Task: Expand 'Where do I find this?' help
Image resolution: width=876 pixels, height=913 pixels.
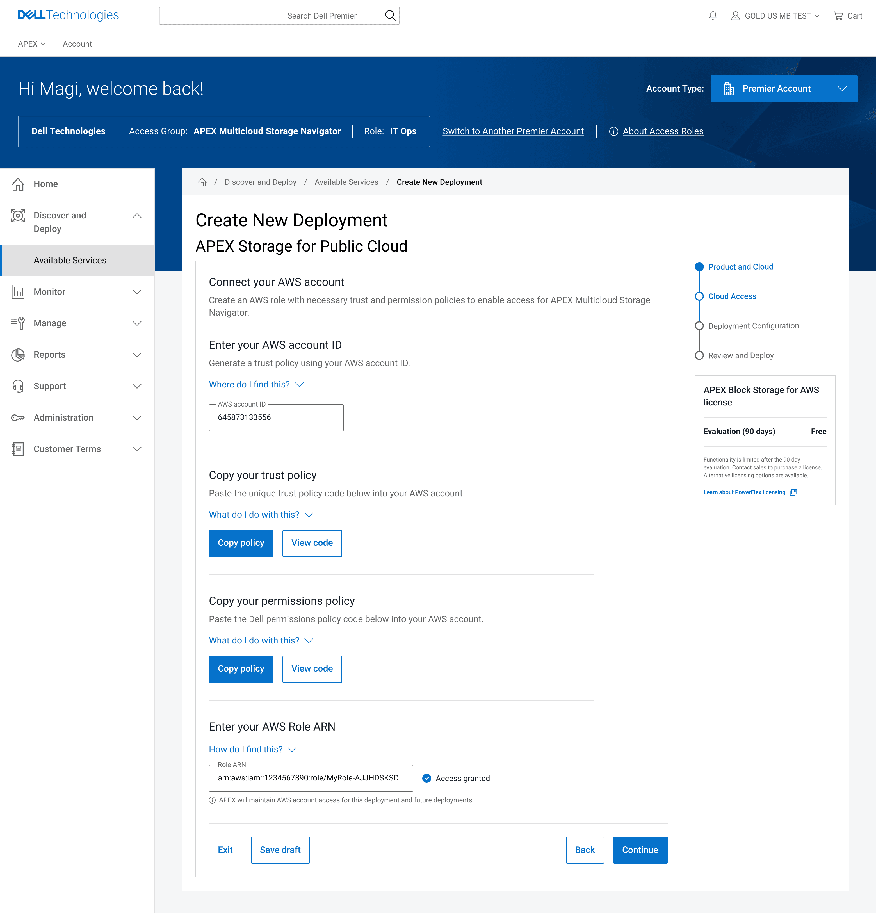Action: coord(256,384)
